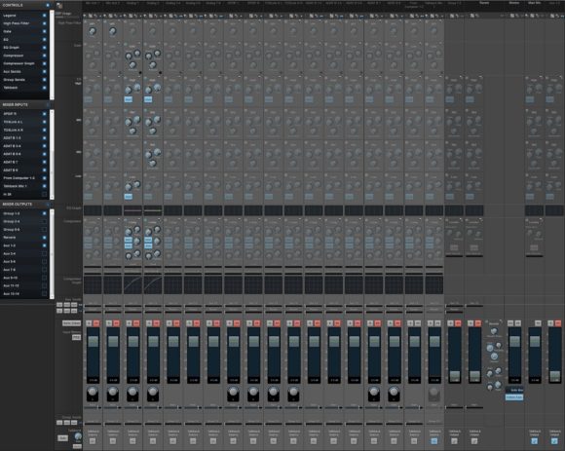Enable Aux 9-10 mixer output

point(44,278)
